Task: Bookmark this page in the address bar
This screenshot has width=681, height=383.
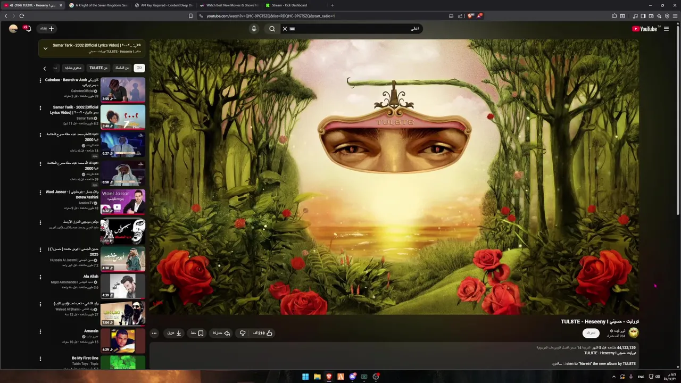Action: point(190,16)
